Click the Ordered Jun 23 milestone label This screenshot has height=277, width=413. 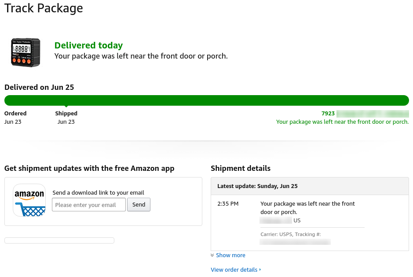point(15,118)
